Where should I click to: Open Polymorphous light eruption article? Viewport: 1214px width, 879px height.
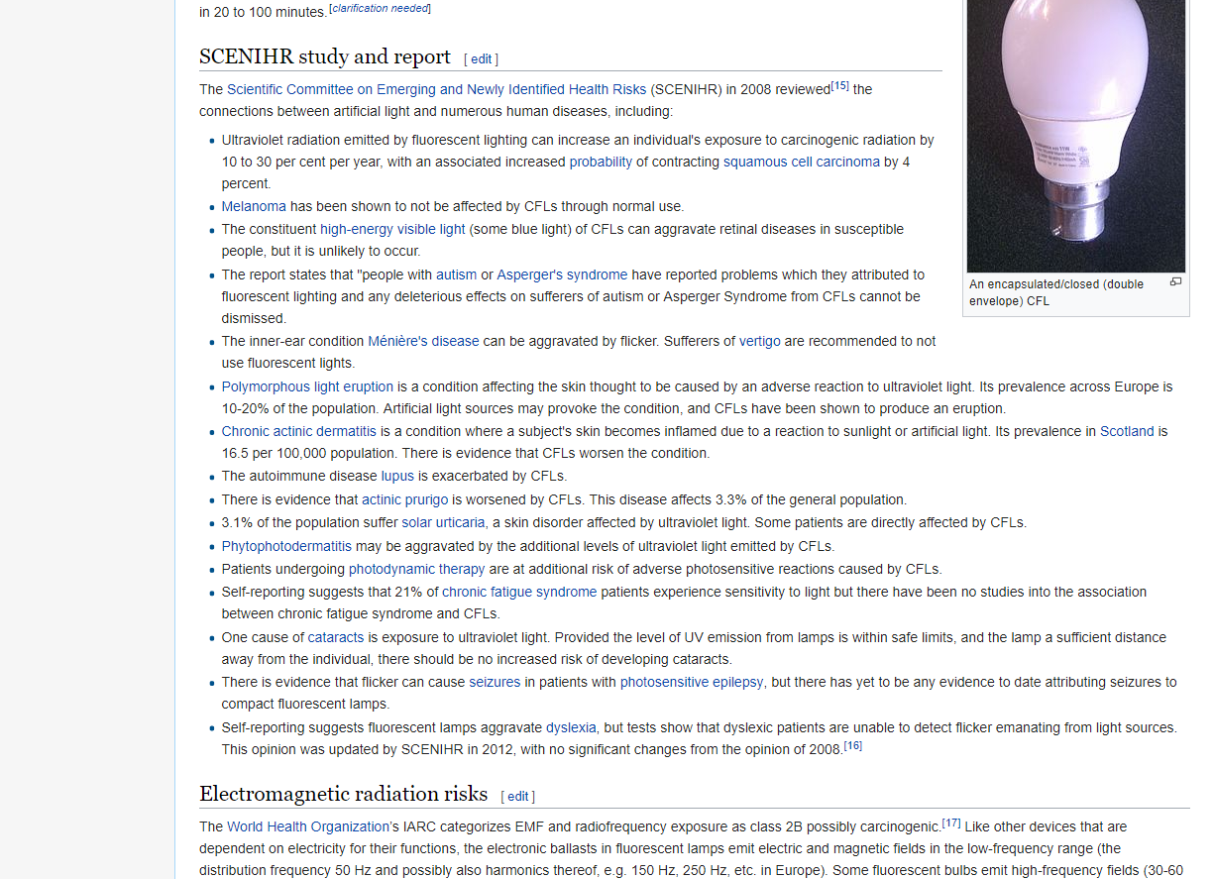[307, 386]
